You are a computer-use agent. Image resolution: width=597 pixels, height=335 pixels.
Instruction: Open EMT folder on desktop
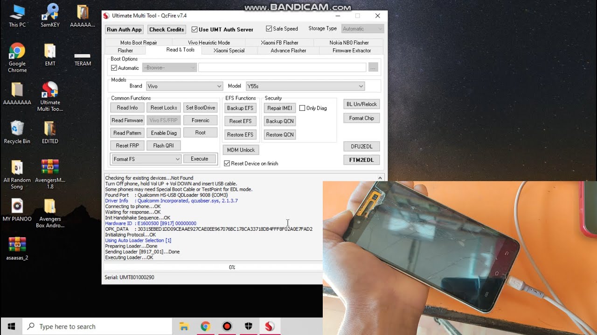point(50,55)
